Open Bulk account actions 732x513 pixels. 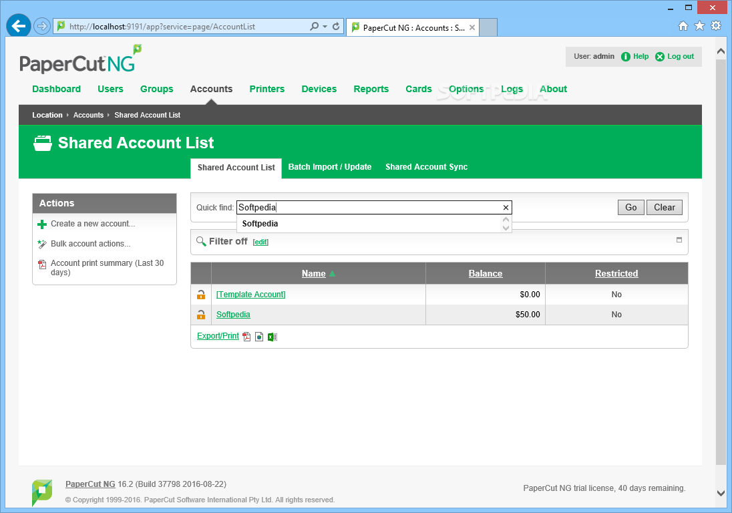click(91, 244)
